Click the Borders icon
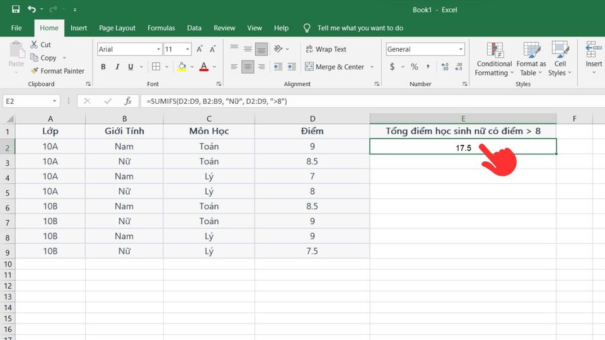The image size is (605, 340). pos(156,67)
